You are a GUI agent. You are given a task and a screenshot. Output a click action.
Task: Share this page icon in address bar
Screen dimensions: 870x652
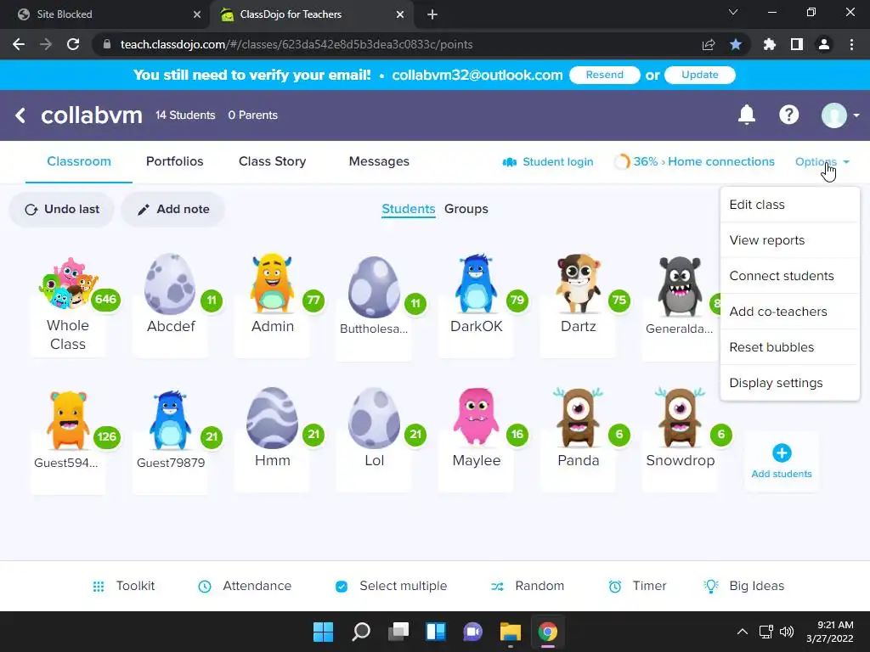pos(709,44)
